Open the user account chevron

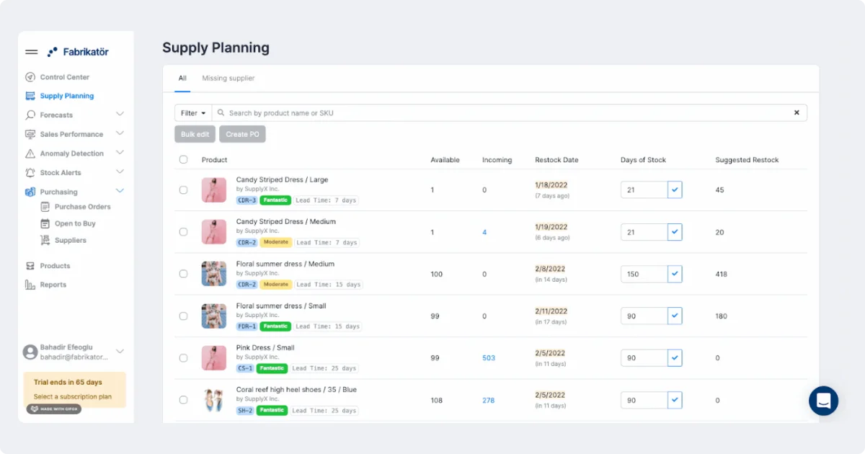tap(120, 352)
